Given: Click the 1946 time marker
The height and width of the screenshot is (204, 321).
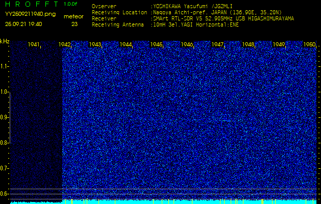Looking at the screenshot, I should (187, 44).
